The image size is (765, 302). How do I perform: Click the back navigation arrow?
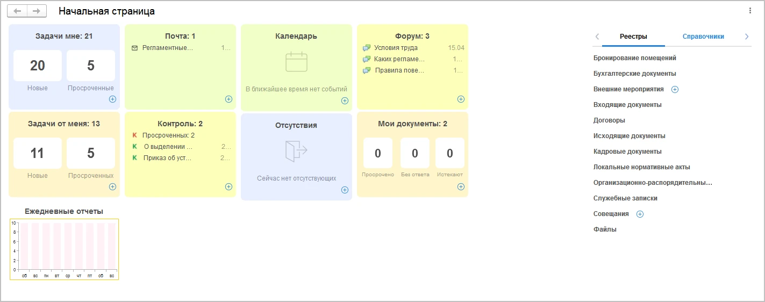[17, 11]
